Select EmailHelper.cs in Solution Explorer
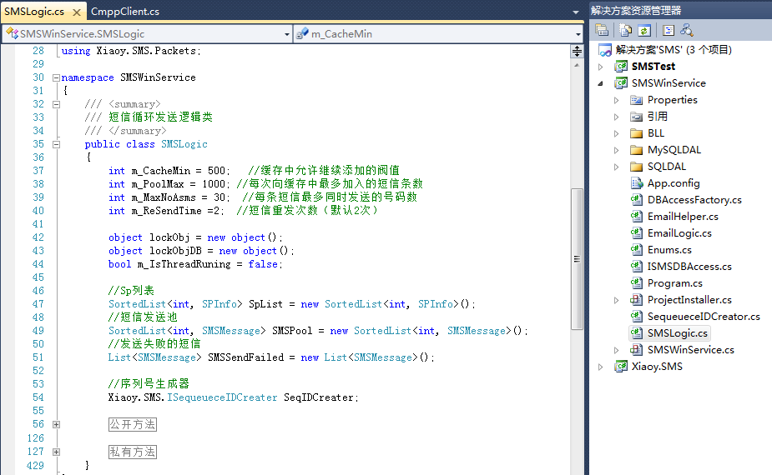This screenshot has width=772, height=475. pyautogui.click(x=682, y=217)
